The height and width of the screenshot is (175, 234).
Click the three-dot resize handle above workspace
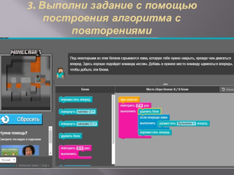click(165, 84)
